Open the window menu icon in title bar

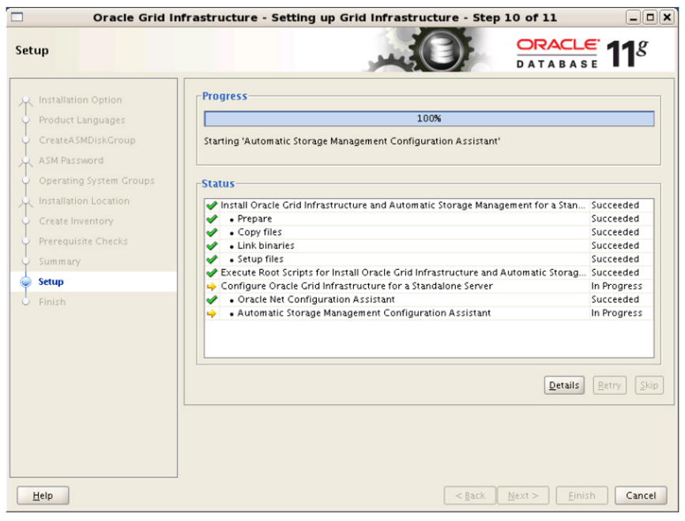click(x=17, y=17)
